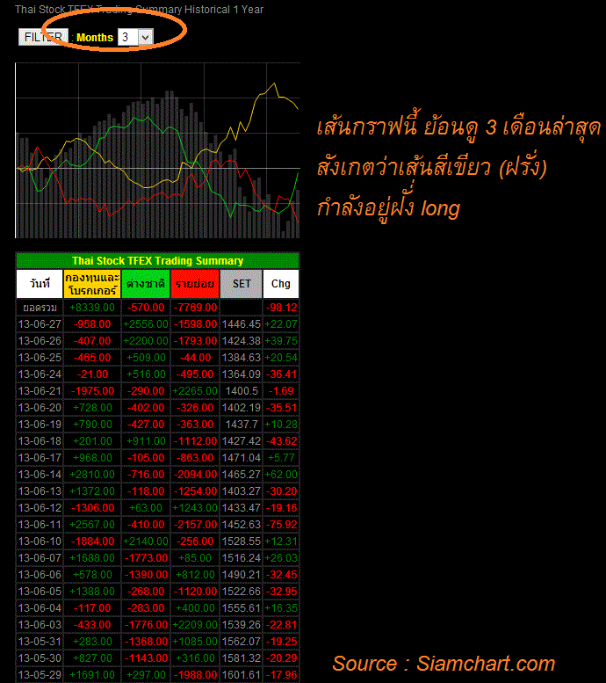Select the date cell 13-06-14
Image resolution: width=606 pixels, height=683 pixels.
click(x=40, y=475)
